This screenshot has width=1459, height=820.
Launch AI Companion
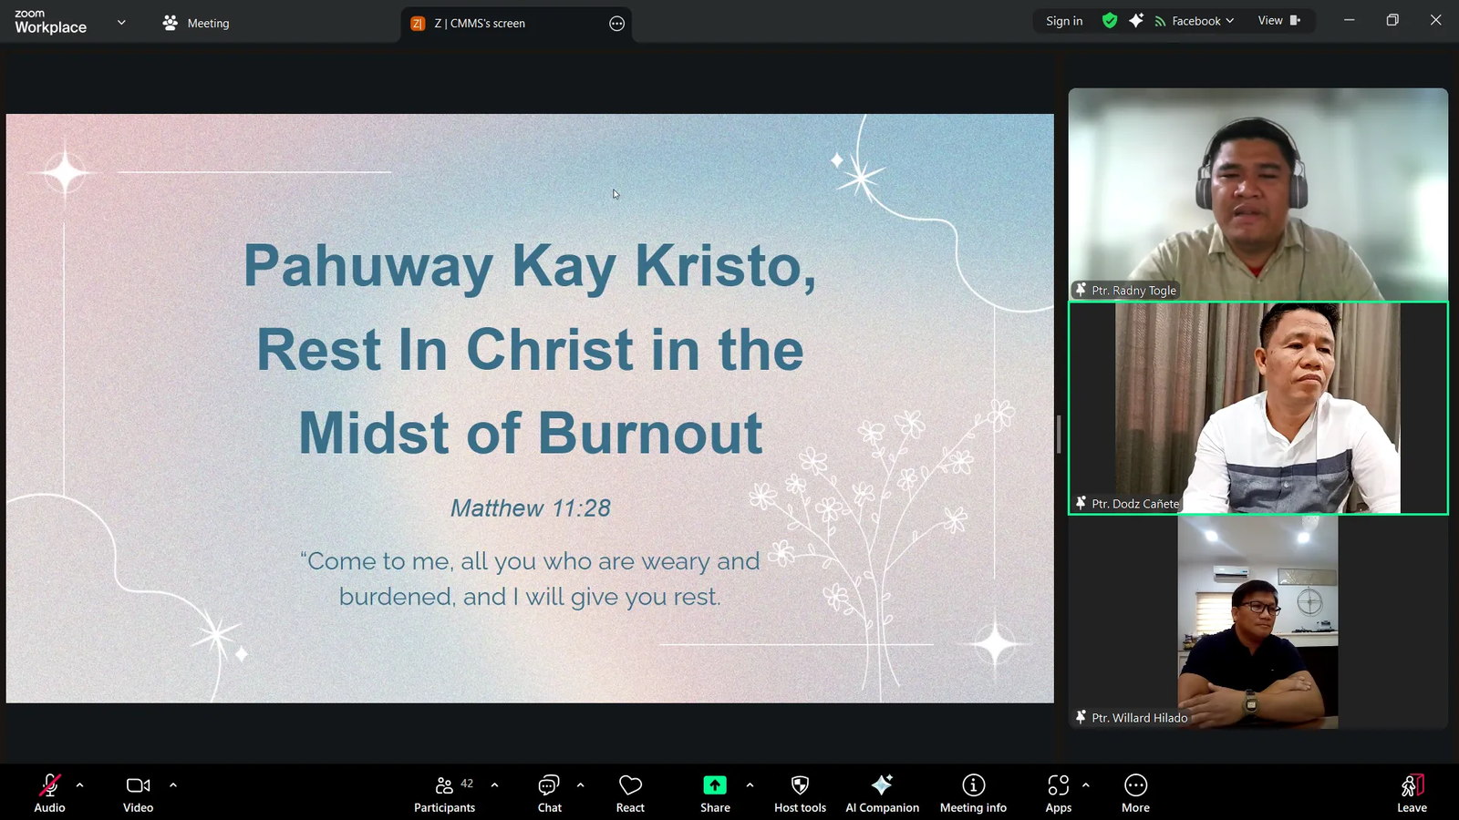point(882,793)
